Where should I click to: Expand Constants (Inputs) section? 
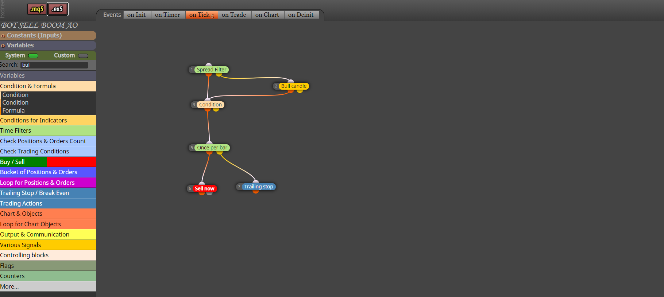(48, 35)
